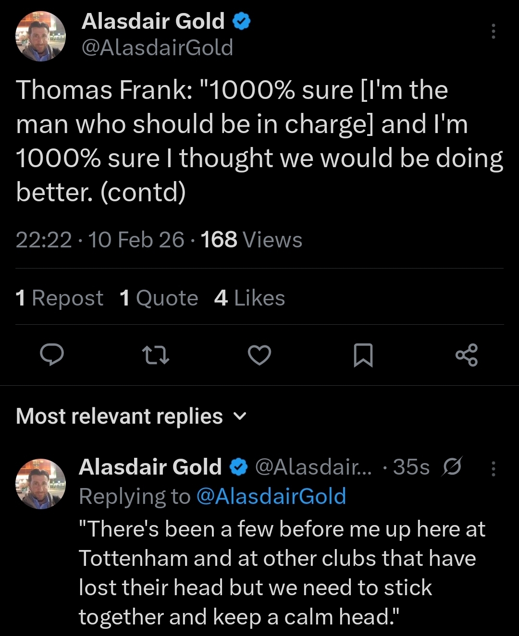
Task: Open the @AlasdairGold mention link in reply
Action: click(x=271, y=496)
